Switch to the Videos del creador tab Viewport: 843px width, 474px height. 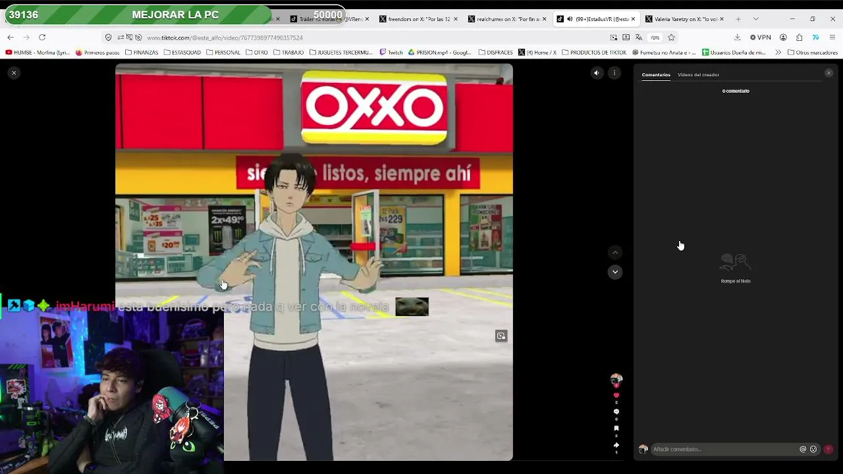coord(698,75)
